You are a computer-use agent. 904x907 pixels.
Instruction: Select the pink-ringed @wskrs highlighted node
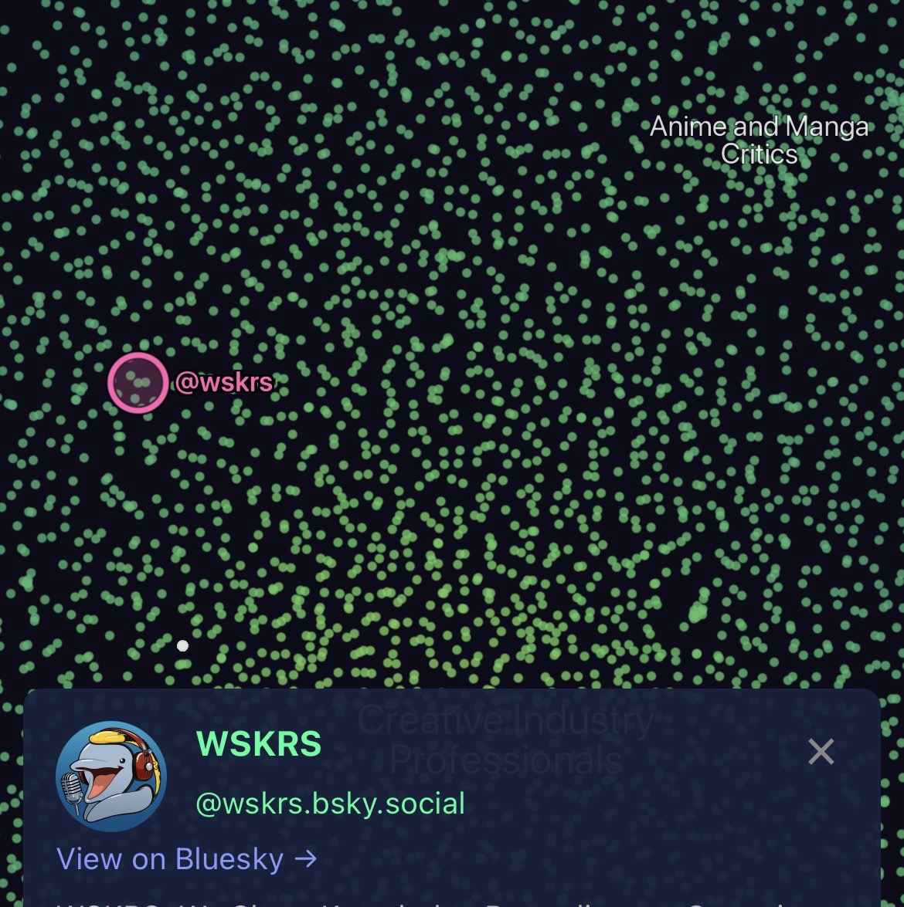pos(138,382)
